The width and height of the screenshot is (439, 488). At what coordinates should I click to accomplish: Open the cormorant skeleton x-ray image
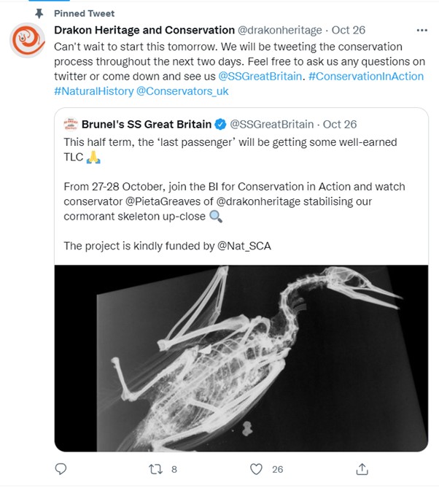[241, 357]
